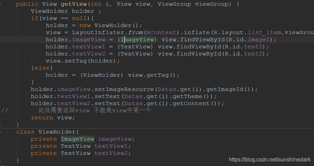The width and height of the screenshot is (314, 166).
Task: Click the getImageId() call
Action: click(228, 89)
